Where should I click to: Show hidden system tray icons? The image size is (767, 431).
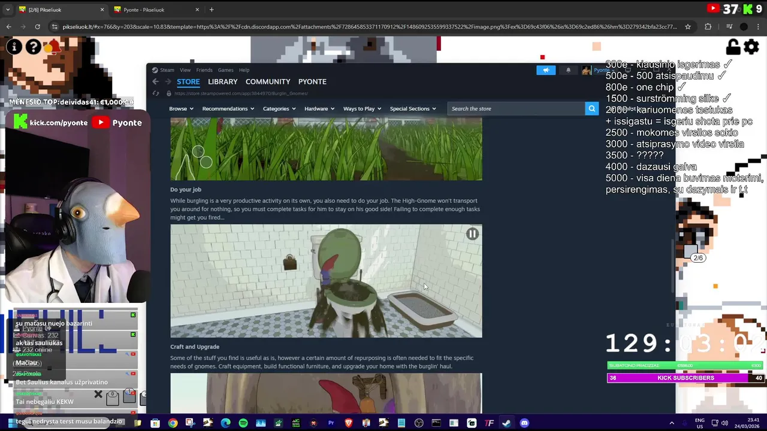tap(671, 423)
